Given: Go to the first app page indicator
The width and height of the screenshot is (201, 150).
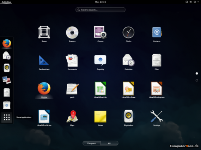Looking at the screenshot, I should [197, 73].
